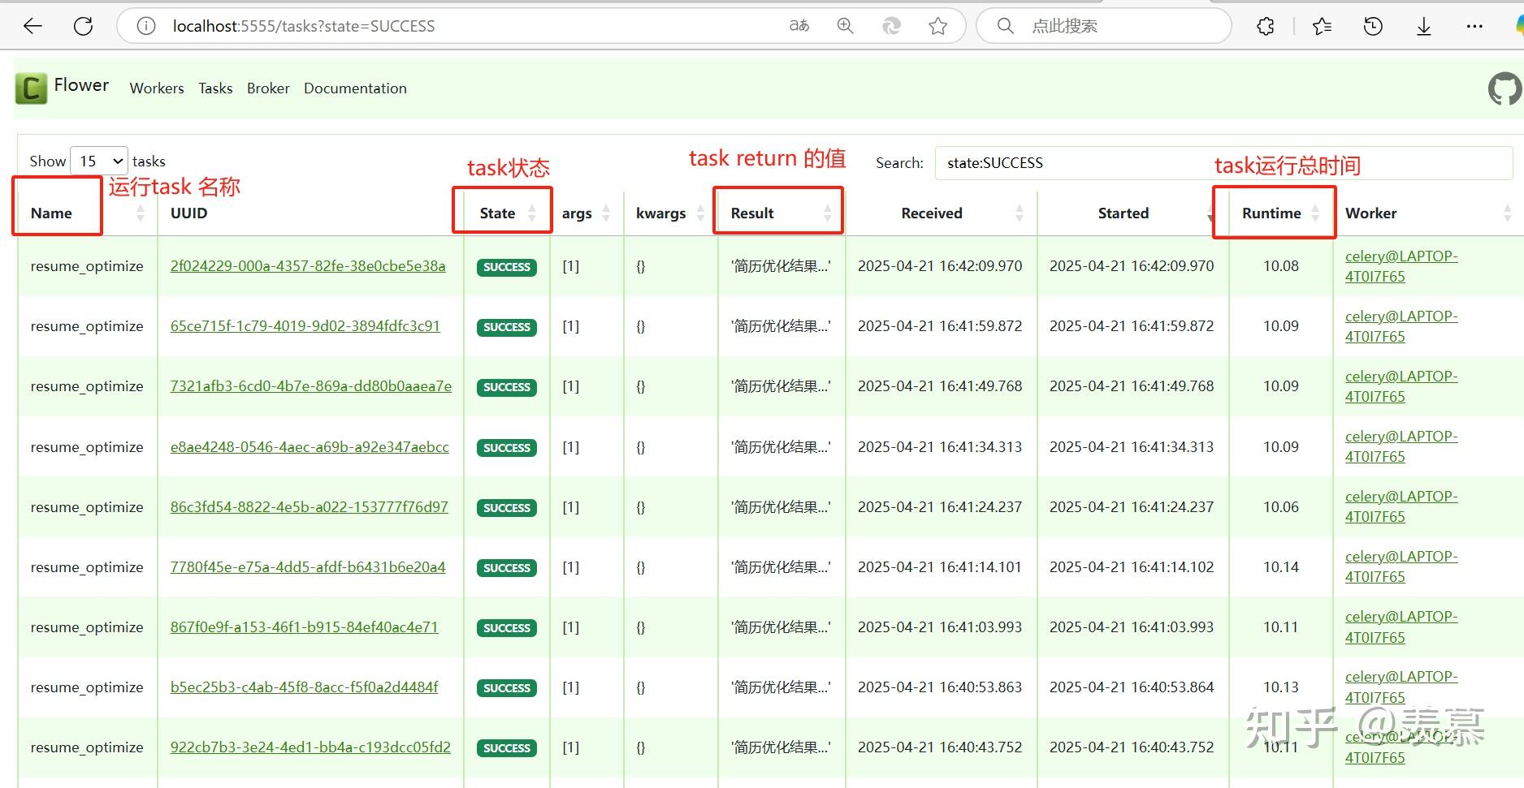Open the browser extensions icon

[1265, 25]
